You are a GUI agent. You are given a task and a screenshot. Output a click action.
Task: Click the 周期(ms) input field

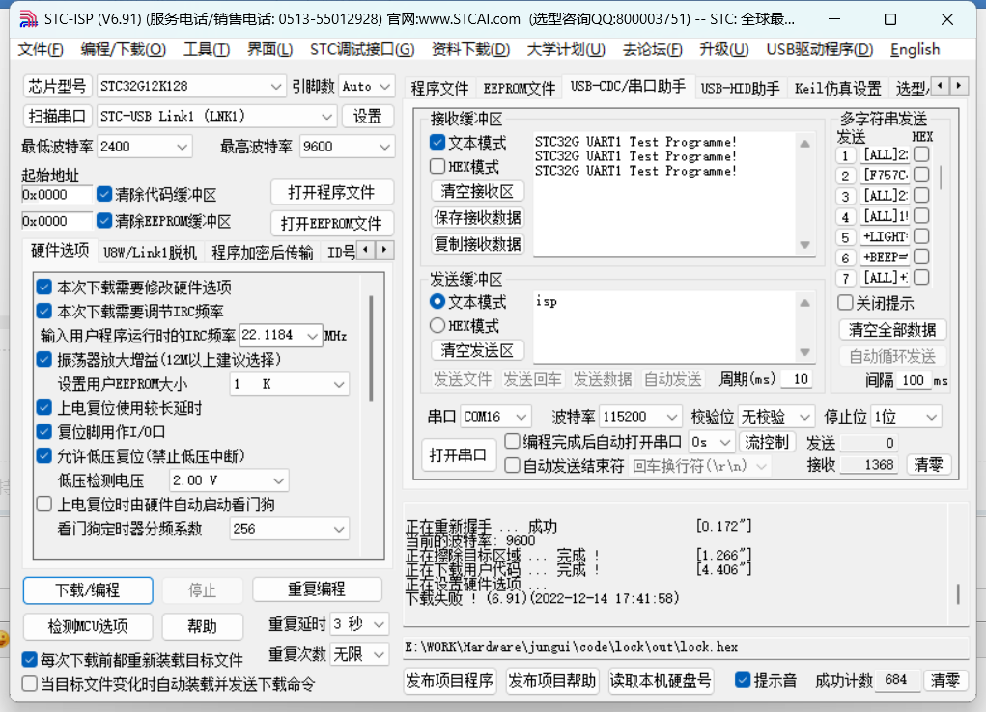point(797,379)
